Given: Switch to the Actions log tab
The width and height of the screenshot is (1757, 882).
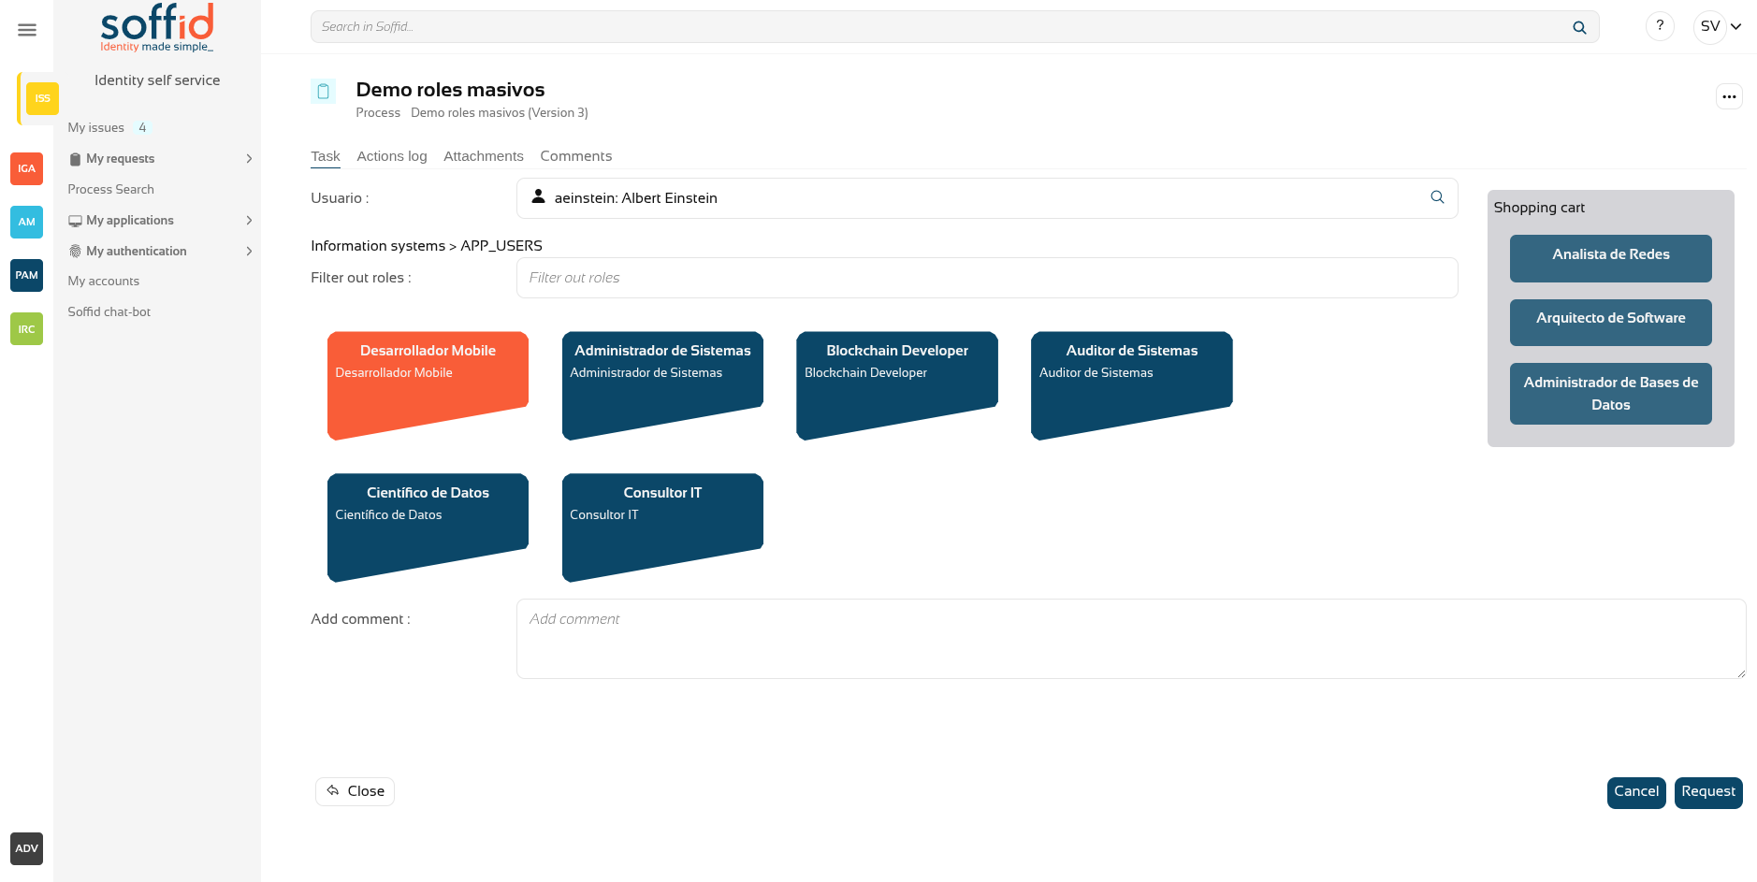Looking at the screenshot, I should pos(391,156).
